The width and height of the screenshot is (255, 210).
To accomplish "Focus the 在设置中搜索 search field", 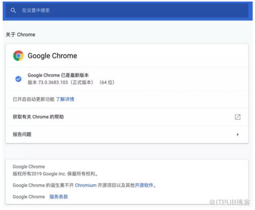I will [127, 11].
